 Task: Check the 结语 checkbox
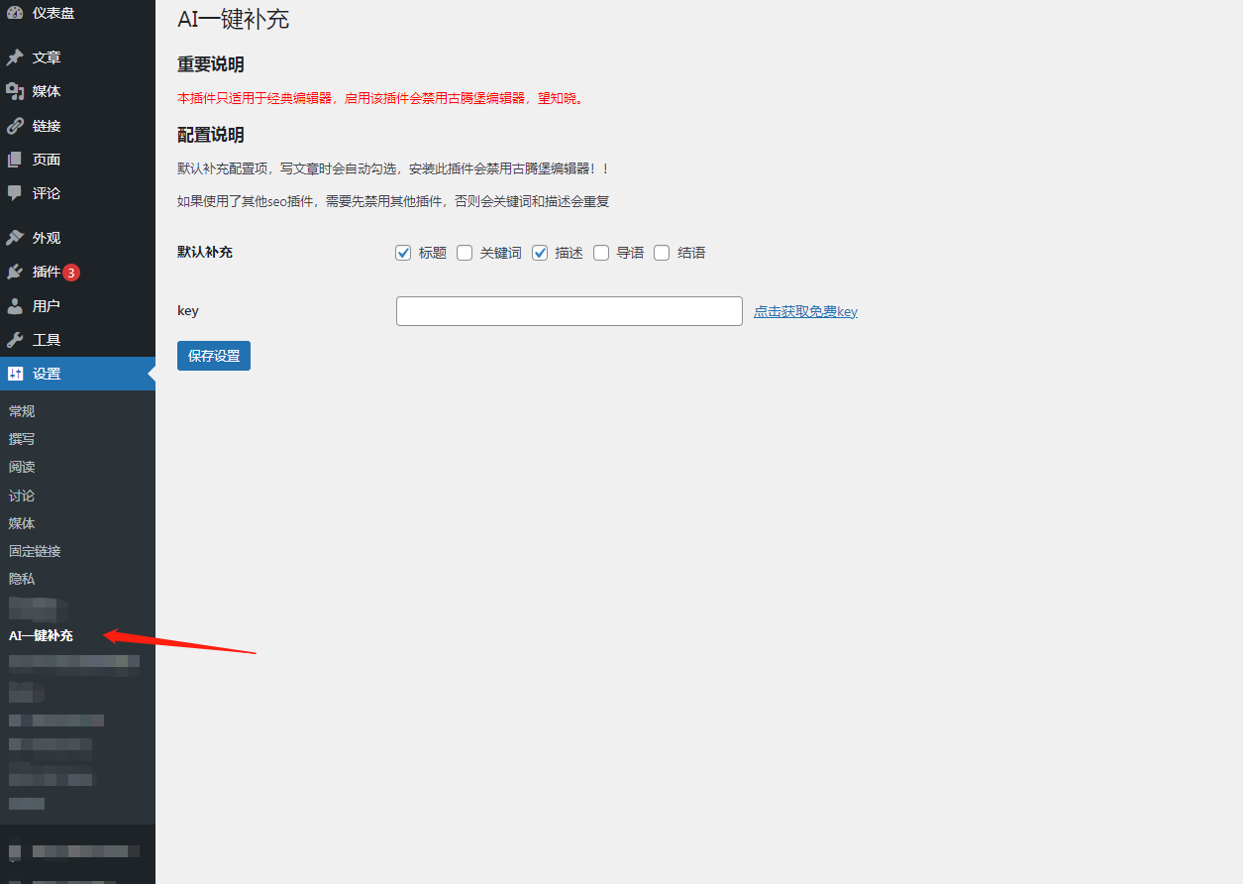pos(662,253)
